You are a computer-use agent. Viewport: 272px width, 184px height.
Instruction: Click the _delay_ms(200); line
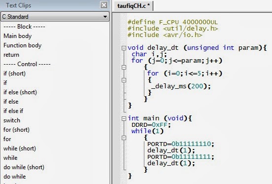click(181, 86)
